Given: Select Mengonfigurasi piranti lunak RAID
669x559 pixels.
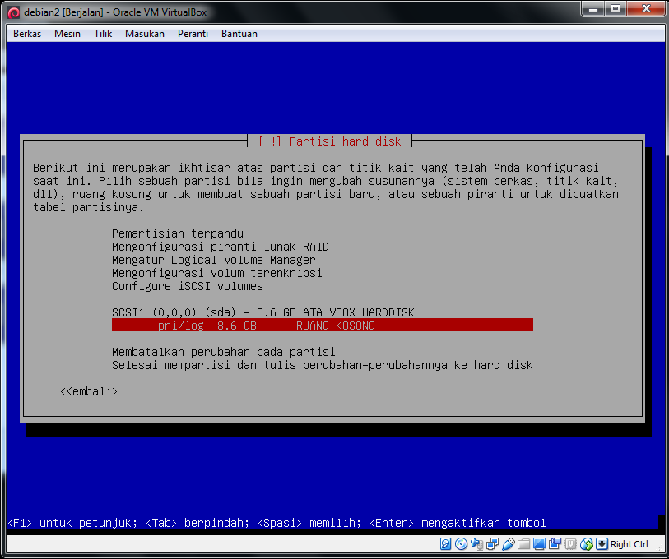Looking at the screenshot, I should point(221,247).
